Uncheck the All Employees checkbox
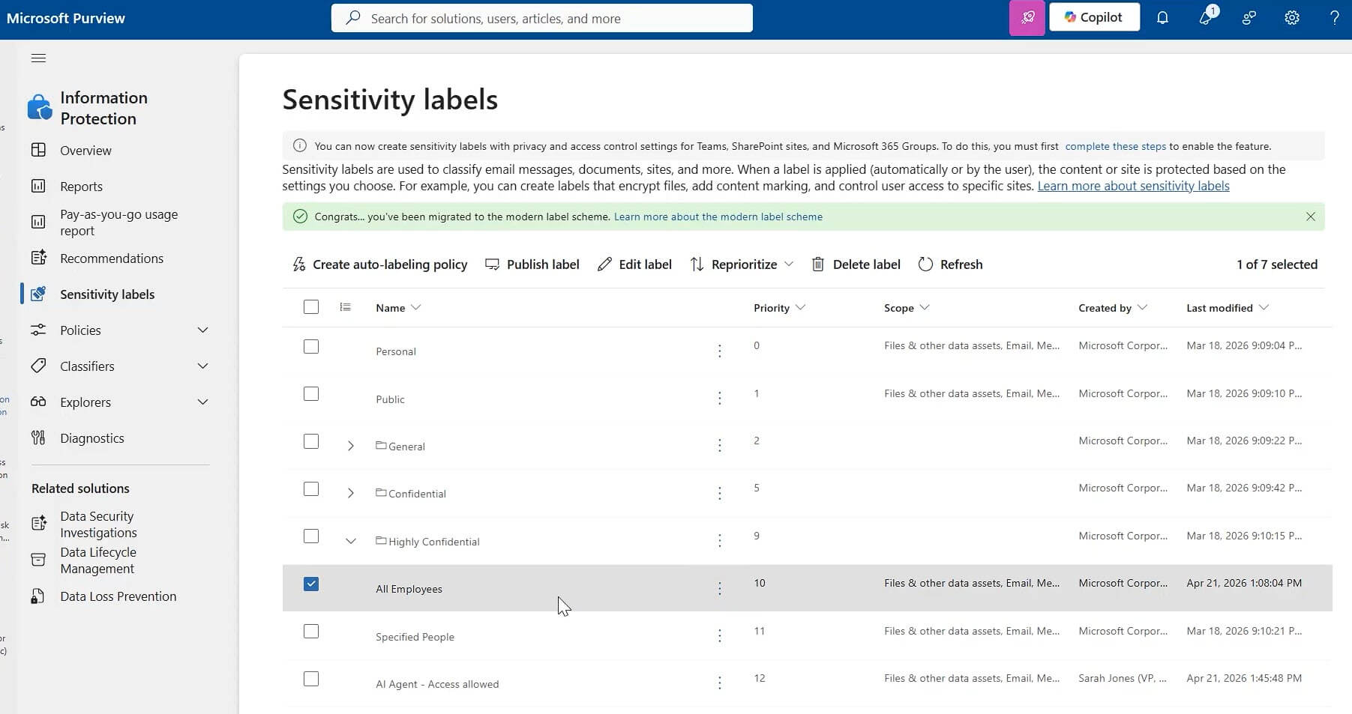 [x=311, y=584]
